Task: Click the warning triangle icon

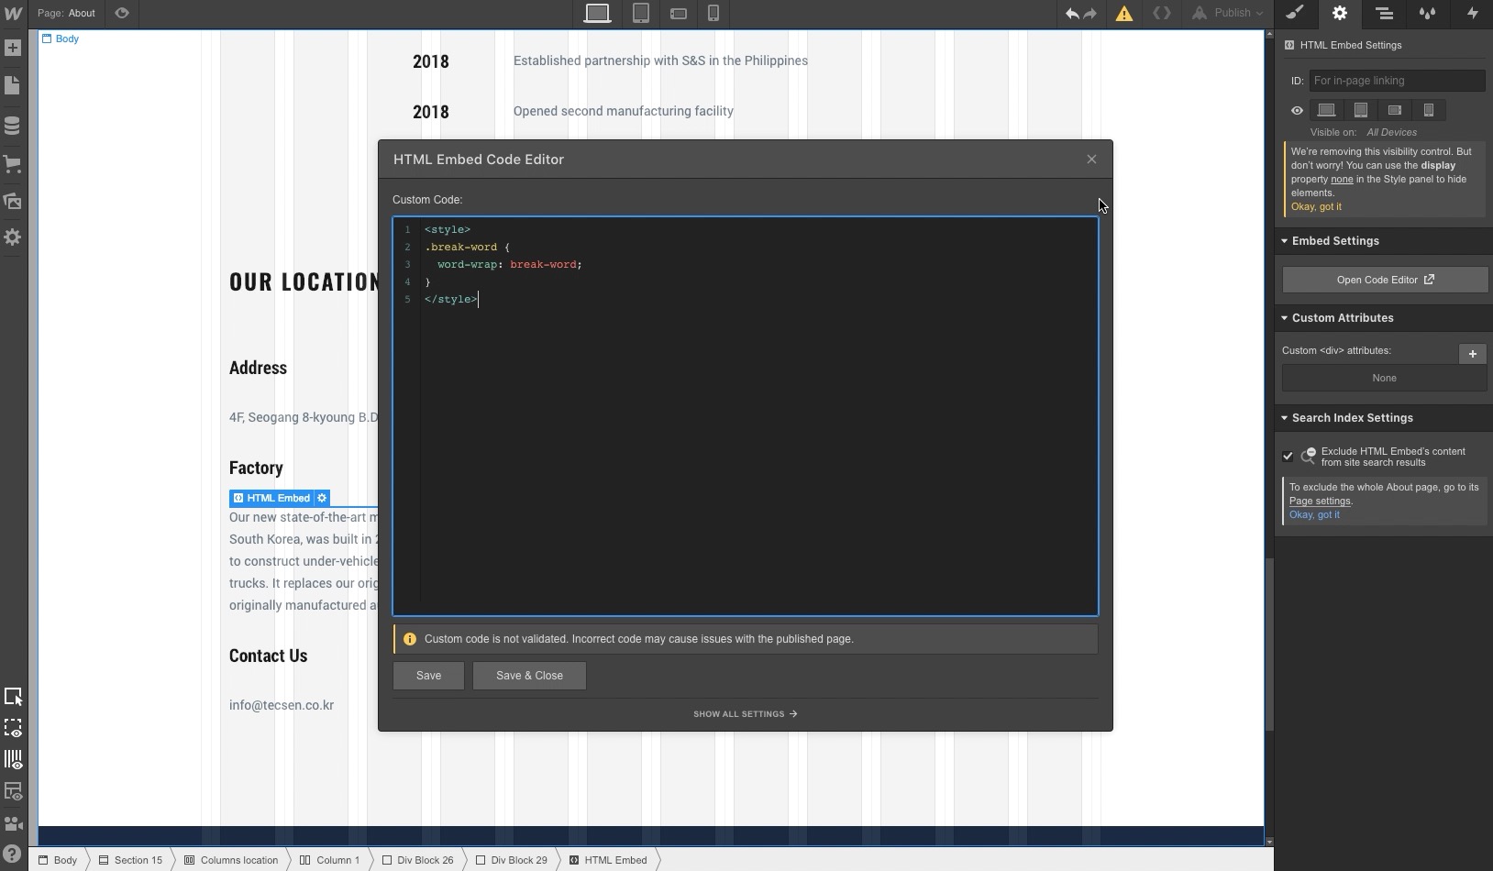Action: 1123,14
